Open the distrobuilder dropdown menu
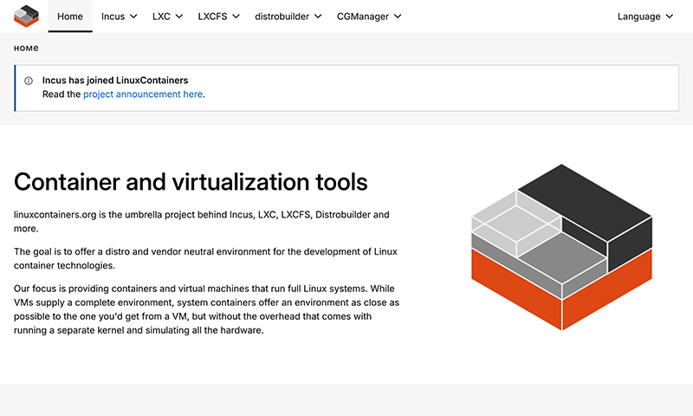 tap(288, 16)
